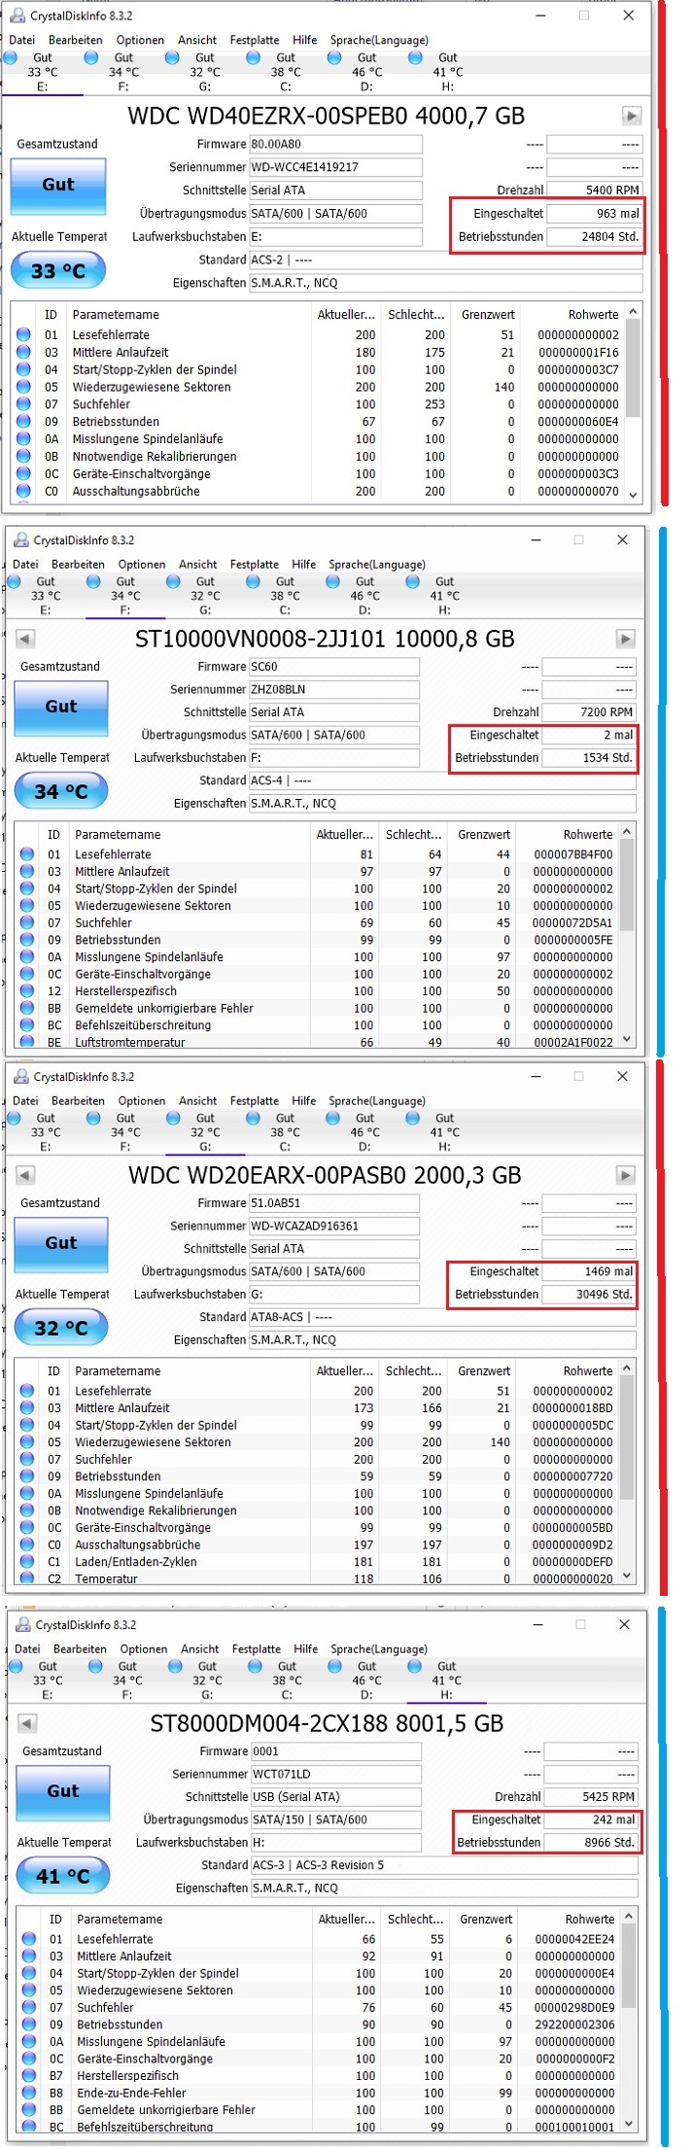Click 41 °C temperature button, ST8000DM004 window
Screen dimensions: 692x2148
pyautogui.click(x=63, y=1876)
